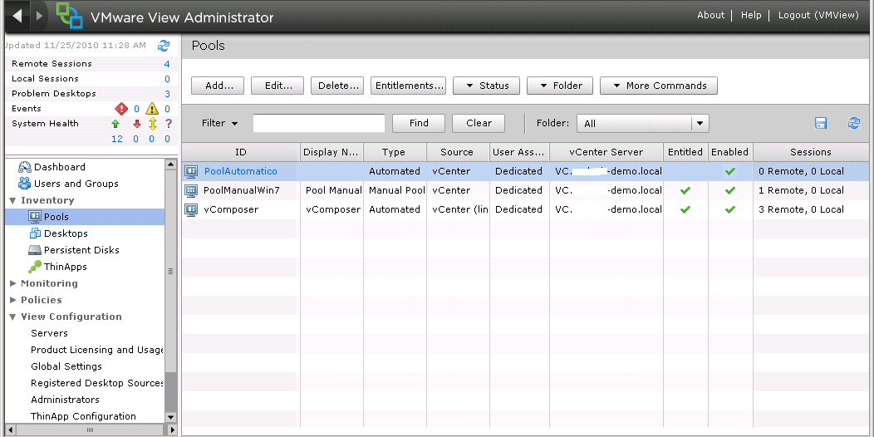Click Enabled checkmark in vComposer row
Viewport: 874px width, 437px height.
(729, 209)
